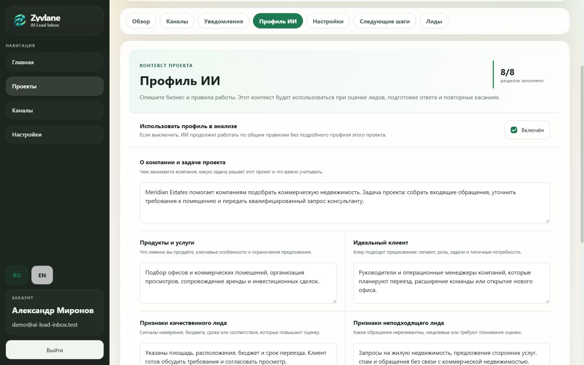
Task: Open the Каналы tab in project
Action: (x=177, y=21)
